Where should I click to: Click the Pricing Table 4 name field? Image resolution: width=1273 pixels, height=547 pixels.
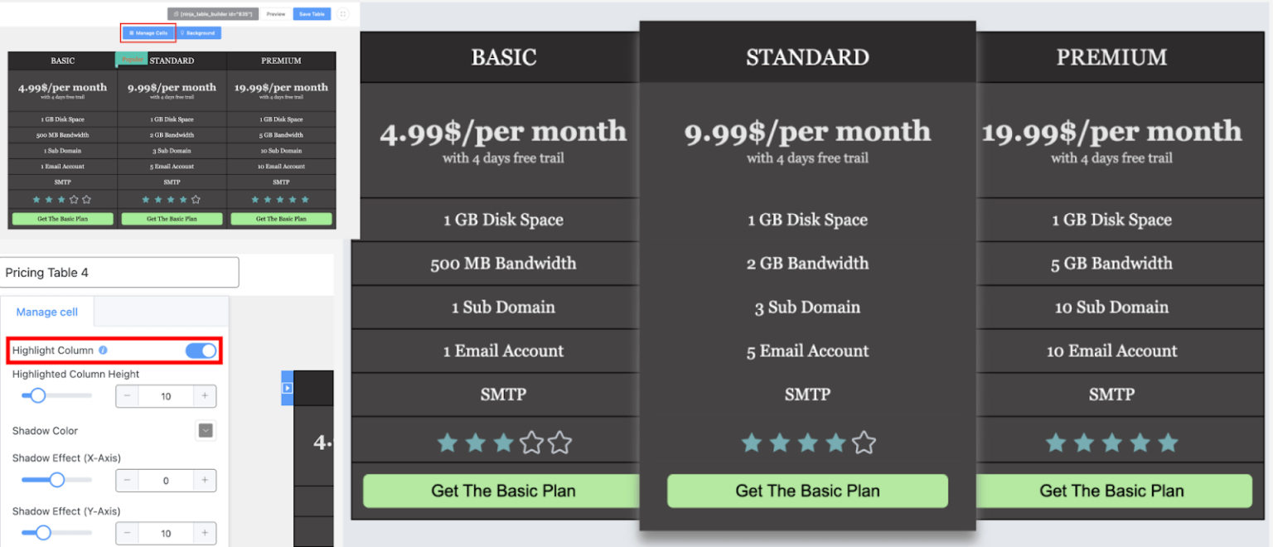coord(120,272)
